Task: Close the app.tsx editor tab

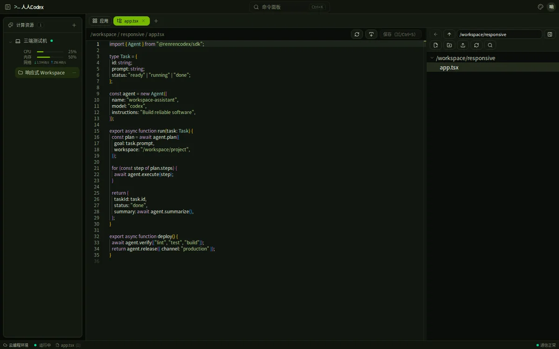Action: (x=143, y=21)
